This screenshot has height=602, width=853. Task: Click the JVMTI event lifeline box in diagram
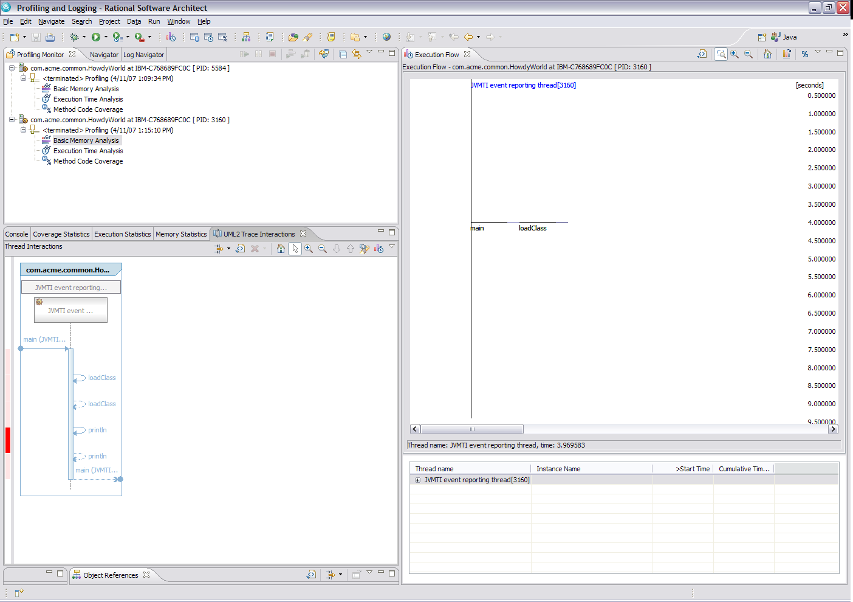70,310
